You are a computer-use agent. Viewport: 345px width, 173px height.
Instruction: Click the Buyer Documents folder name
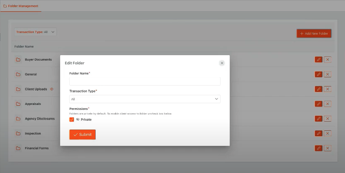coord(38,60)
